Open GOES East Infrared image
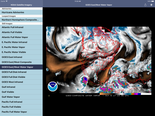155x116 pixels. pyautogui.click(x=21, y=57)
